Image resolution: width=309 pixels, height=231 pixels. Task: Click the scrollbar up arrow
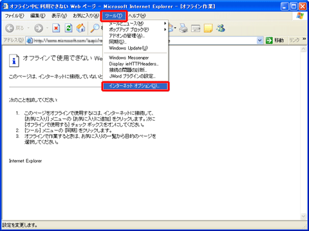tap(303, 49)
